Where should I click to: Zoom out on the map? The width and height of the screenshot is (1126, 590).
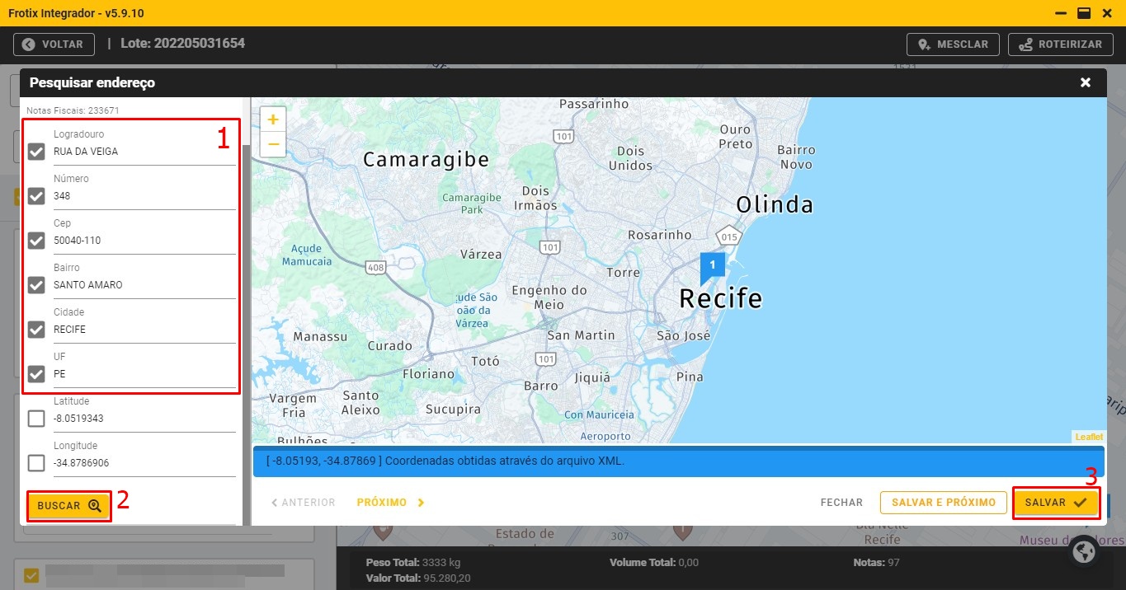point(273,144)
